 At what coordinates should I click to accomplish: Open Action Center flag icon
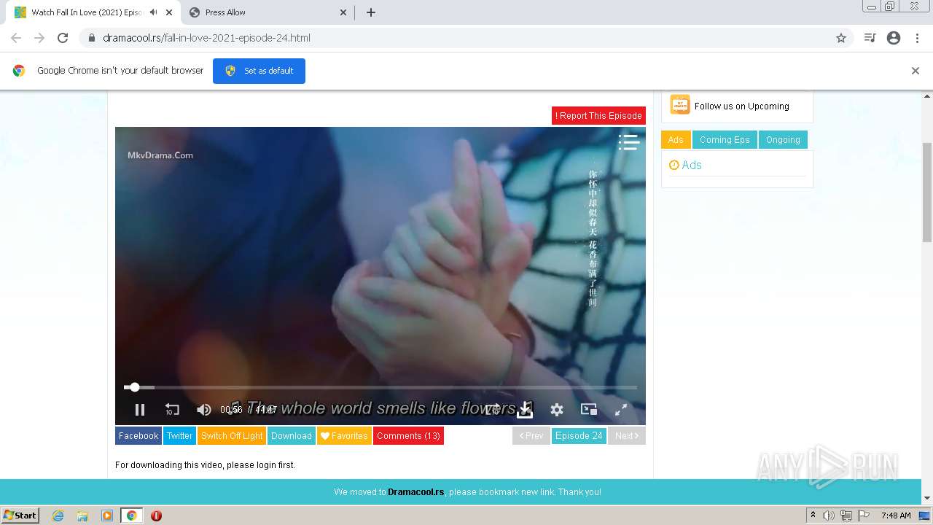point(862,516)
